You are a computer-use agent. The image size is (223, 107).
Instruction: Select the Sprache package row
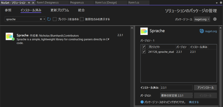[65, 39]
